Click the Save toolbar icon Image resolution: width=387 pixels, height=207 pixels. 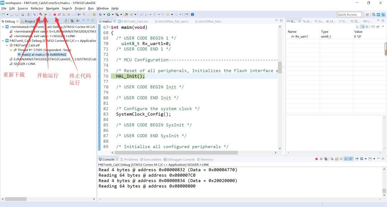coord(11,15)
